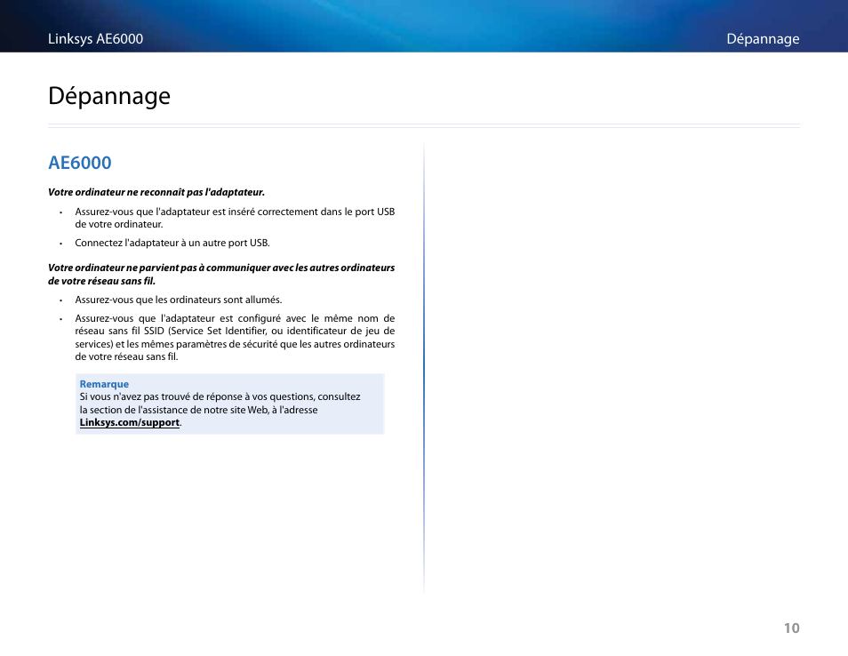
Task: Click the bullet starting 'Assurez-vous que l'adaptateur est inséré'
Action: [235, 218]
